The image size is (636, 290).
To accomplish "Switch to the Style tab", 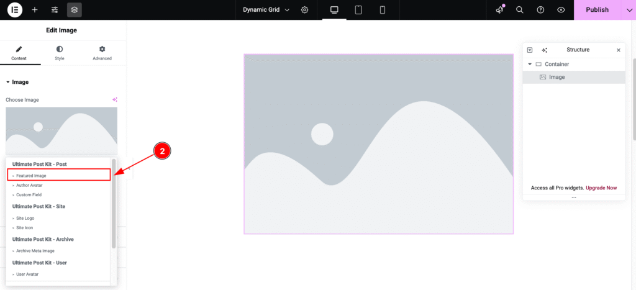I will click(x=60, y=53).
